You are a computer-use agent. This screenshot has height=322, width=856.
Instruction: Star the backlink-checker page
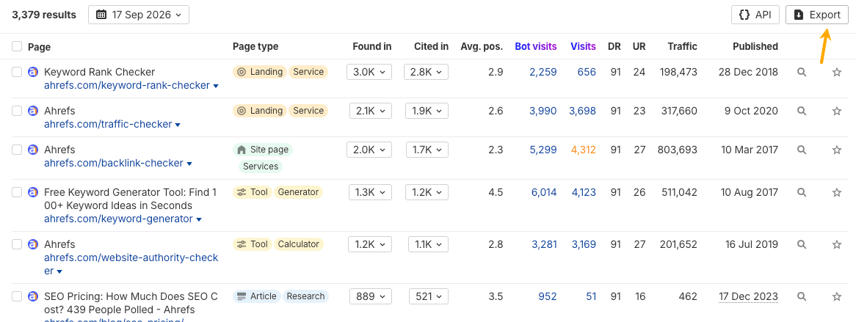coord(837,150)
